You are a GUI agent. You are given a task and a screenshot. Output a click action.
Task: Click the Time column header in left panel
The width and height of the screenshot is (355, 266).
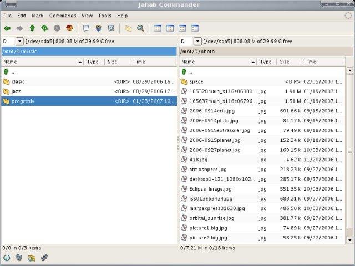pos(139,62)
